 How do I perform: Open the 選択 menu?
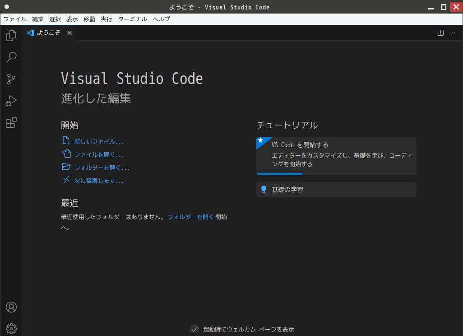(55, 19)
